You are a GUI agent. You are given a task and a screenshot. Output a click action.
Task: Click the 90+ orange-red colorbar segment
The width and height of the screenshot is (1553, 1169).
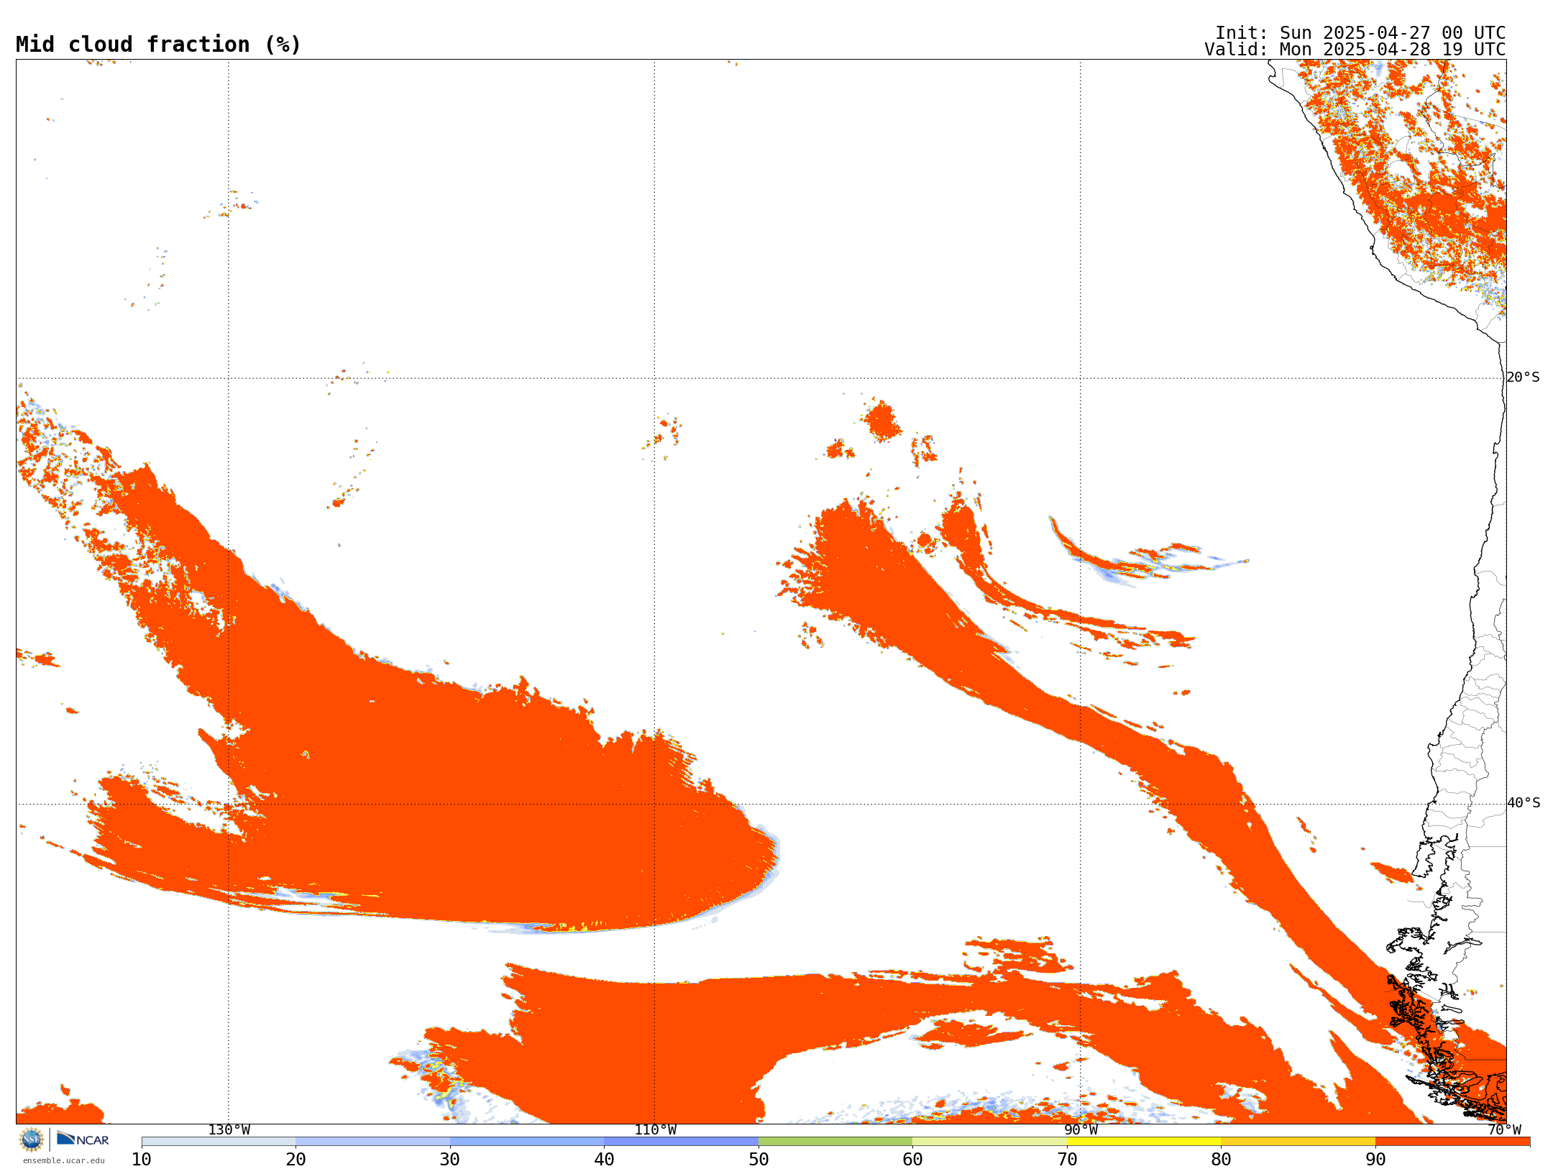(x=1452, y=1142)
